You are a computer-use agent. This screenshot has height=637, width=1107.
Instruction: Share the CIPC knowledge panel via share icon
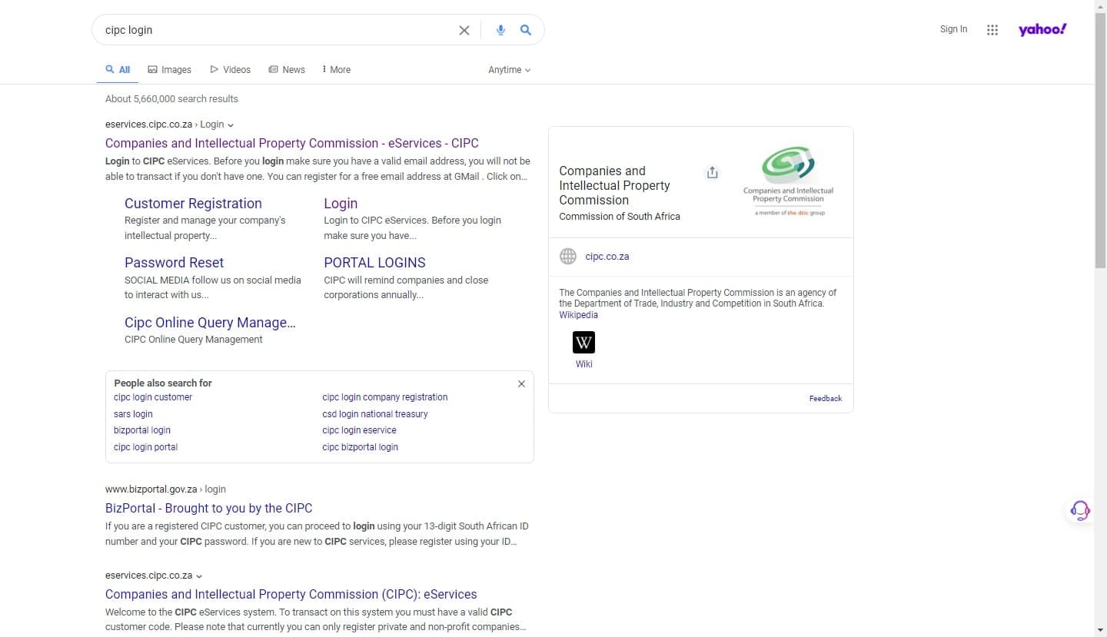pos(712,172)
